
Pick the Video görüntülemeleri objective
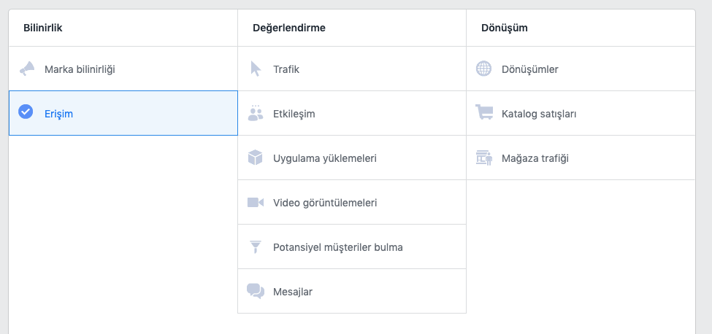coord(352,202)
